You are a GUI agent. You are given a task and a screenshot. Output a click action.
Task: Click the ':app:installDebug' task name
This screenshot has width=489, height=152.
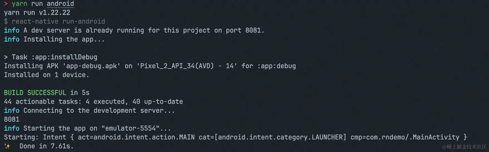pos(64,57)
